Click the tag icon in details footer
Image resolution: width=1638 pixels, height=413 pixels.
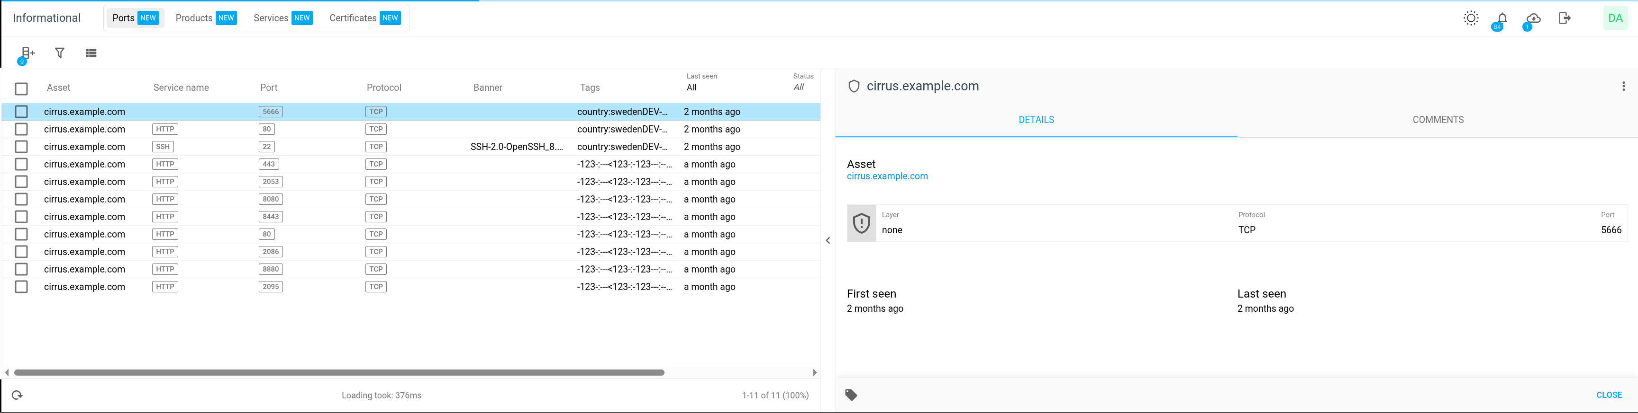851,395
